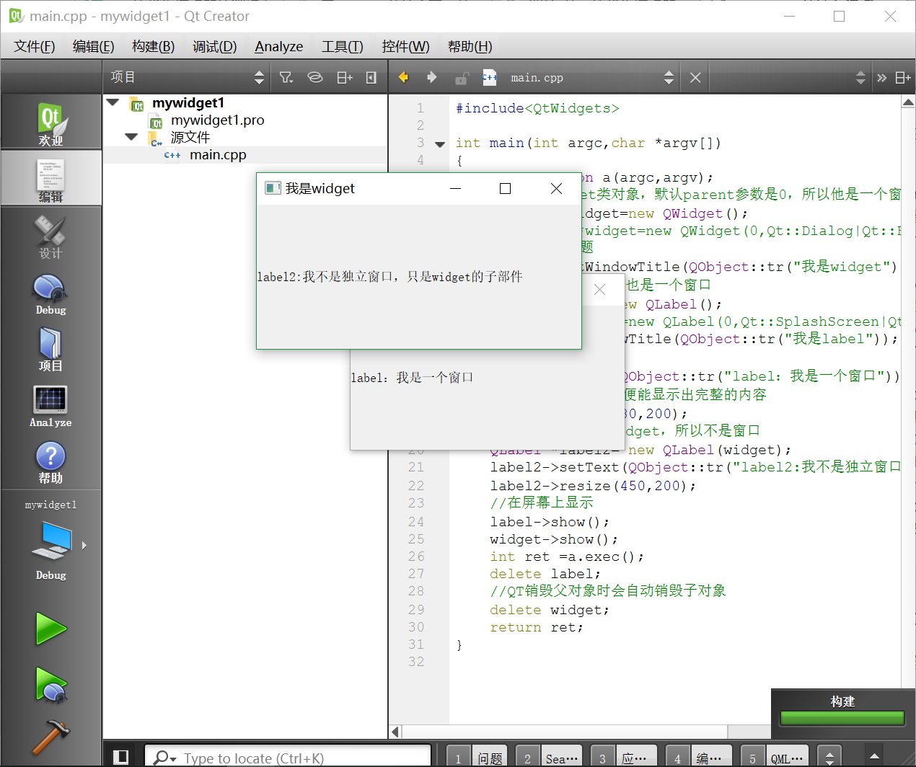Go back with yellow arrow
The image size is (916, 767).
pyautogui.click(x=403, y=77)
